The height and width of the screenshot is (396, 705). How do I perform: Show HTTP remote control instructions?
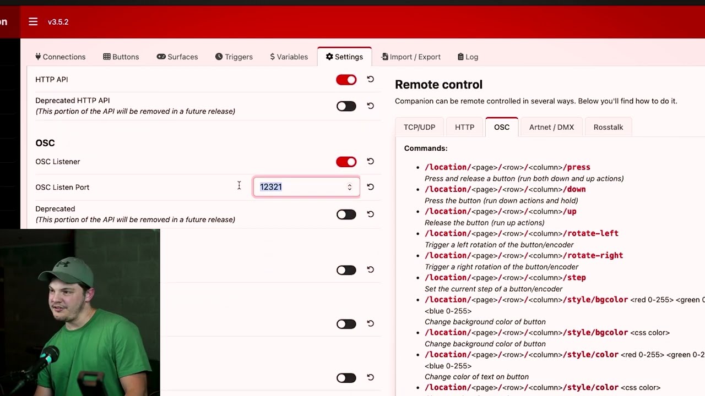point(464,127)
